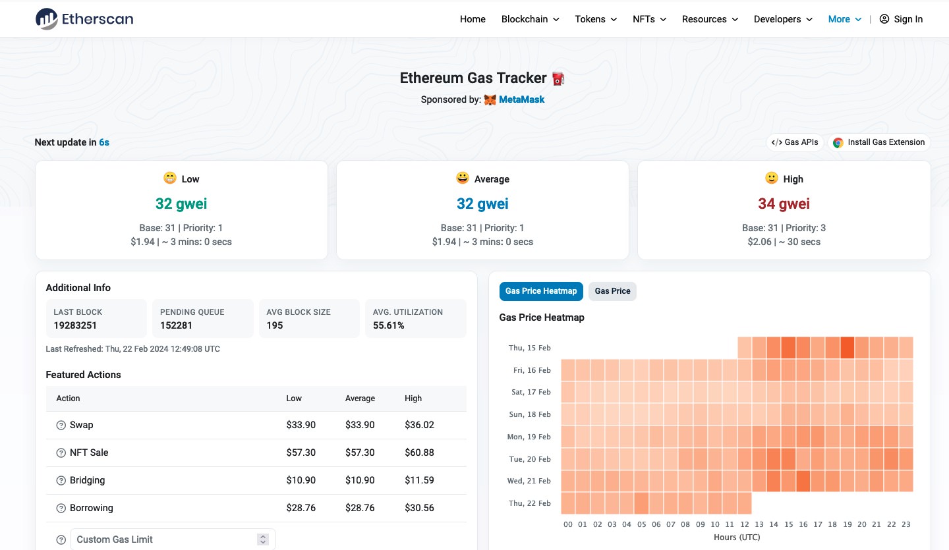This screenshot has height=550, width=949.
Task: Click the Custom Gas Limit input field
Action: [173, 539]
